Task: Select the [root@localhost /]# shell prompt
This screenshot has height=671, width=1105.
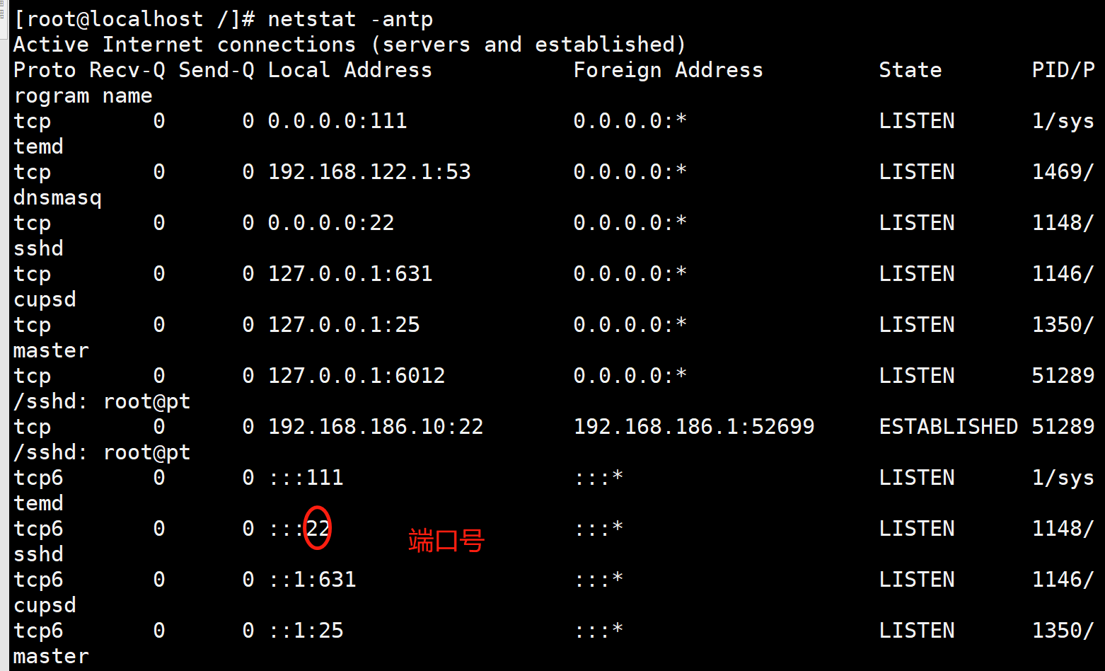Action: click(x=134, y=19)
